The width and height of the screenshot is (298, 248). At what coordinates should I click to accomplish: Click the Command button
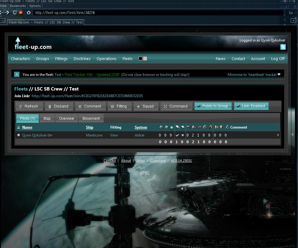(x=176, y=106)
